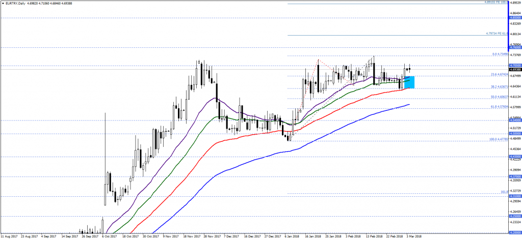The height and width of the screenshot is (240, 522).
Task: Click the Fibonacci 0.0 label at 4.73490
Action: [x=500, y=54]
